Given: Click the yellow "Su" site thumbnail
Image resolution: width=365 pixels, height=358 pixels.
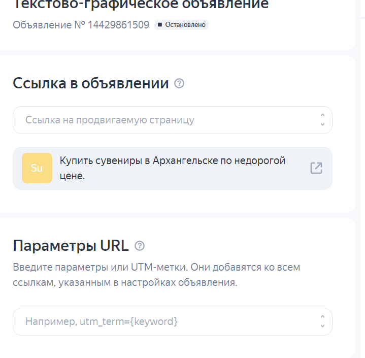Looking at the screenshot, I should [x=37, y=168].
